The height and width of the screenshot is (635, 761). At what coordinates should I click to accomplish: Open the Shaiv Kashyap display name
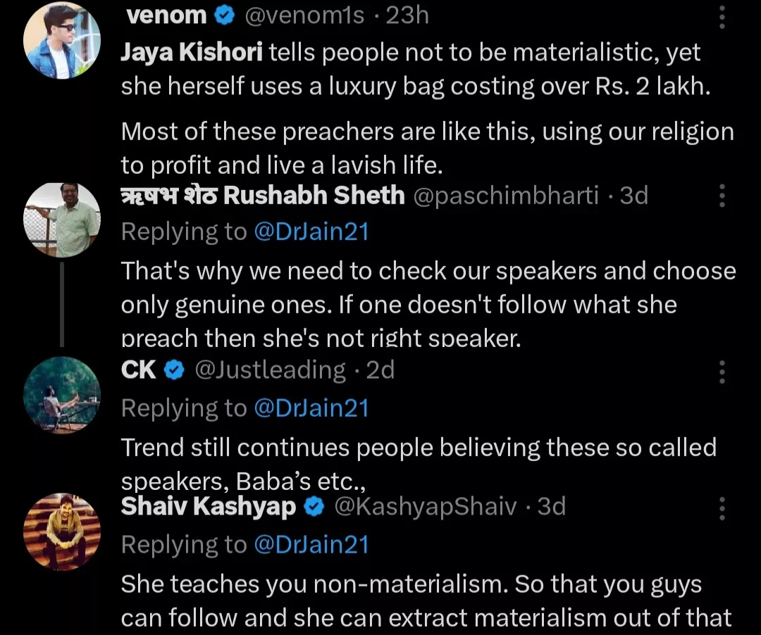(x=209, y=506)
